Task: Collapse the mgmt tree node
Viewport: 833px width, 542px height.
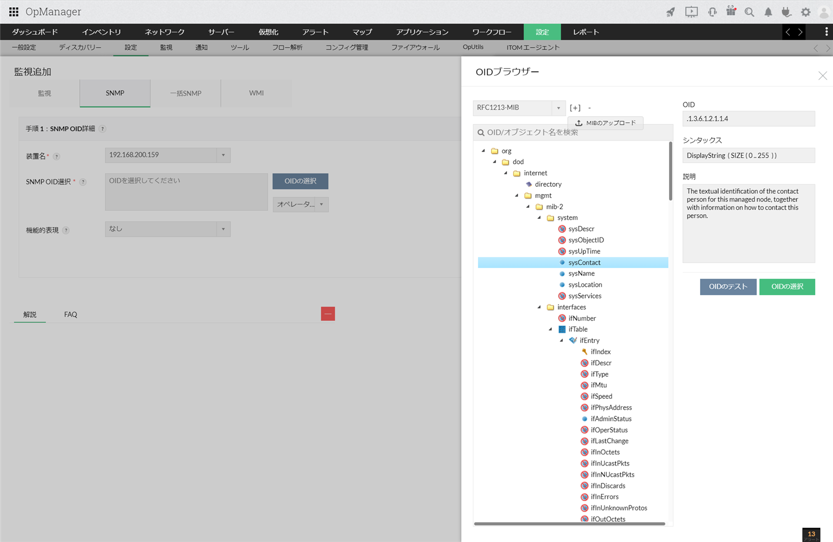Action: click(517, 195)
